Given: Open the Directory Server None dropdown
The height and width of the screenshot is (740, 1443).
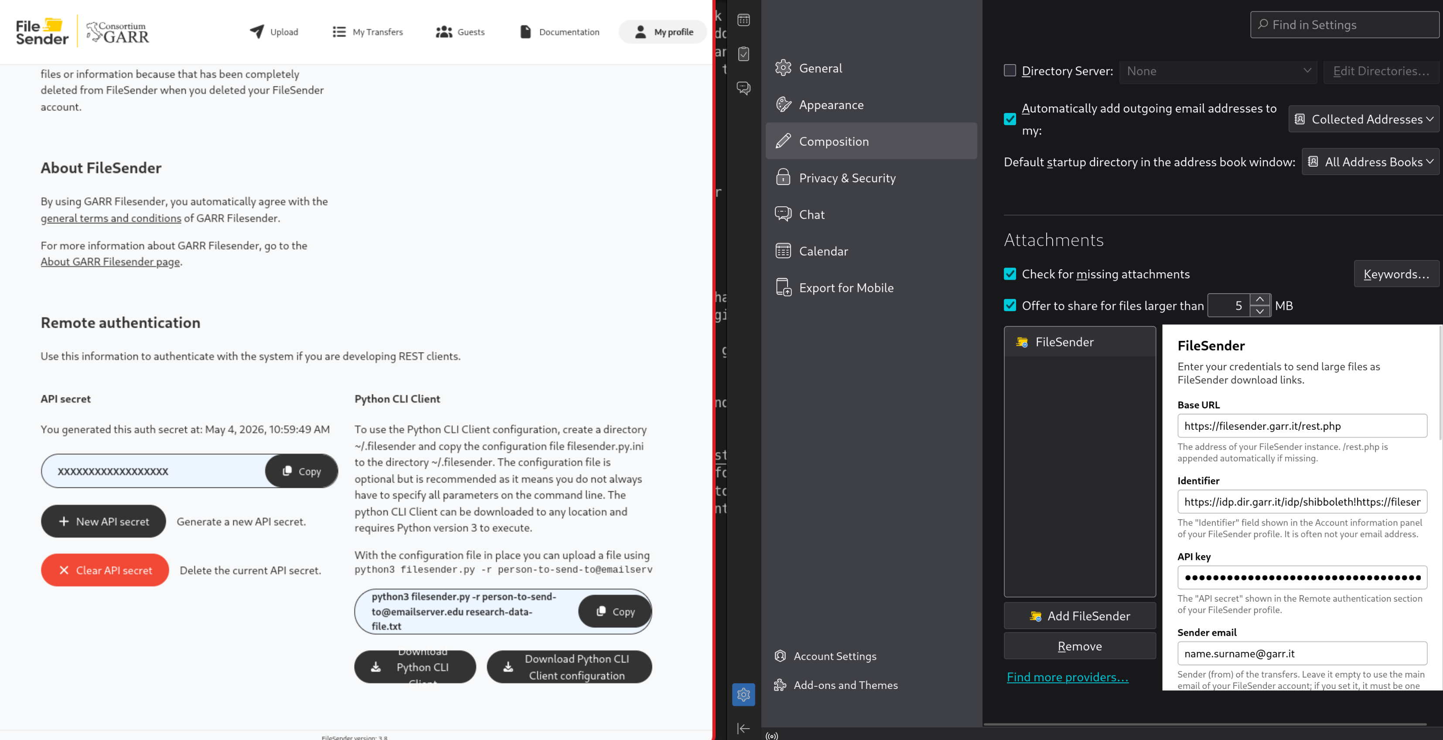Looking at the screenshot, I should pos(1218,71).
